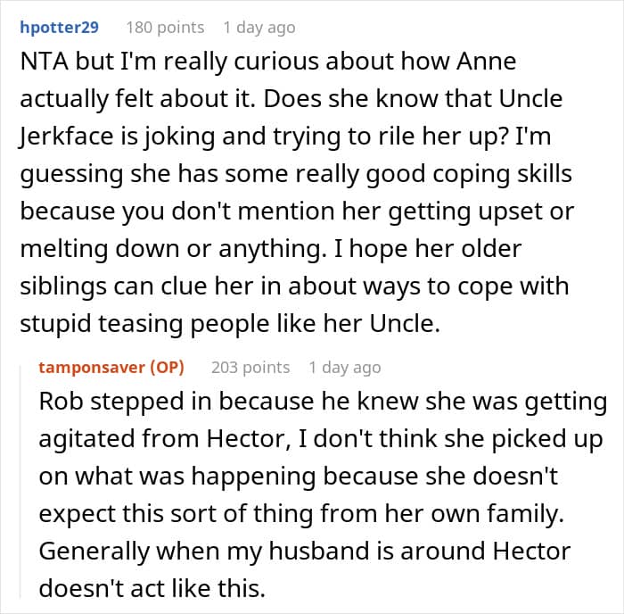The width and height of the screenshot is (624, 614).
Task: Click the "180 points" comment score
Action: point(165,28)
